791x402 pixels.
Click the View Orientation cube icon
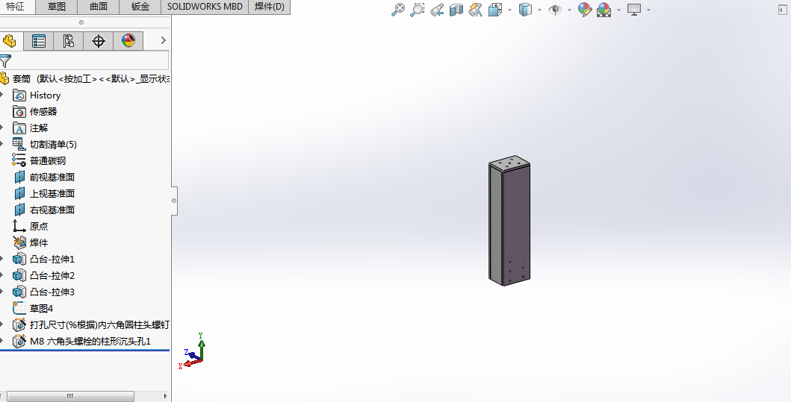pos(495,10)
